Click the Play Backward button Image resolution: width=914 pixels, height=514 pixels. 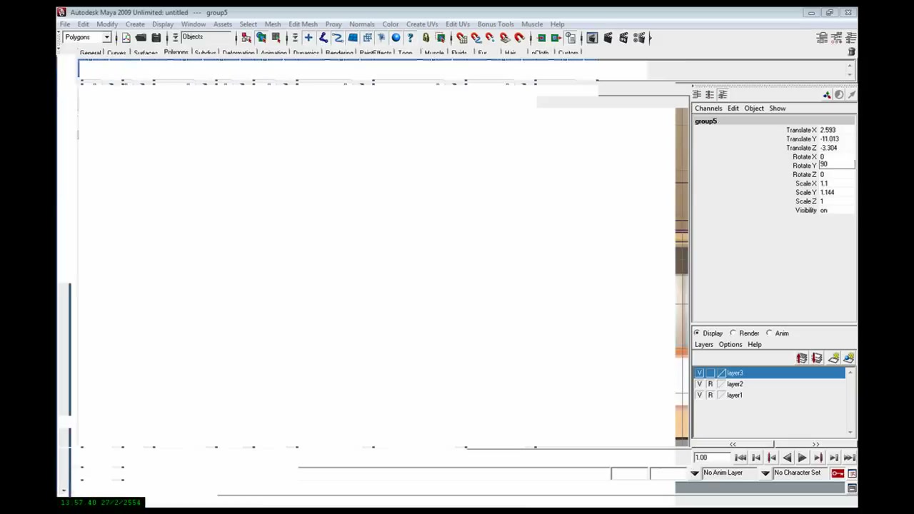click(787, 458)
